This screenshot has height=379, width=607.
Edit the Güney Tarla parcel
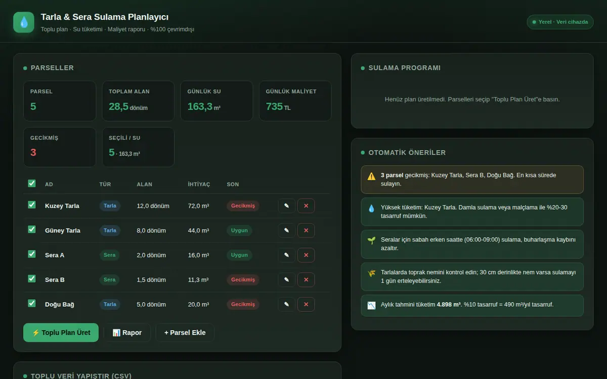[x=286, y=230]
